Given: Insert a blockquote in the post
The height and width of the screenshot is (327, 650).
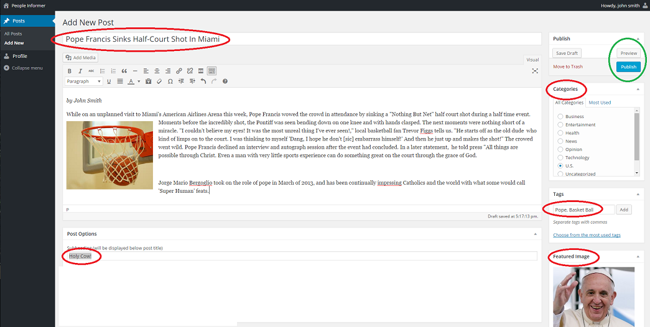Looking at the screenshot, I should (124, 71).
